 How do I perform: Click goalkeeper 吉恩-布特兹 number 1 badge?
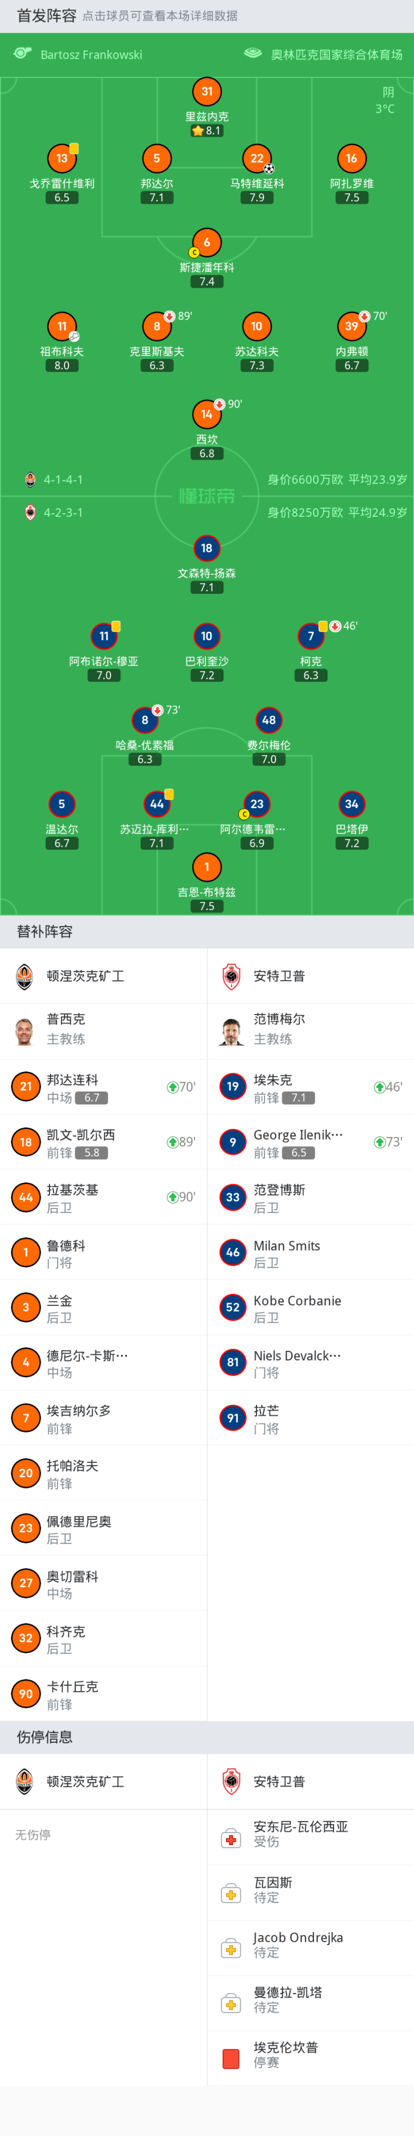206,867
